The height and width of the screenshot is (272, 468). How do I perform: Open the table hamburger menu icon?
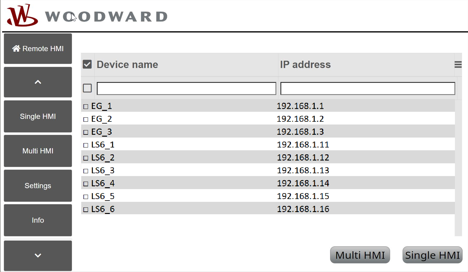point(458,65)
